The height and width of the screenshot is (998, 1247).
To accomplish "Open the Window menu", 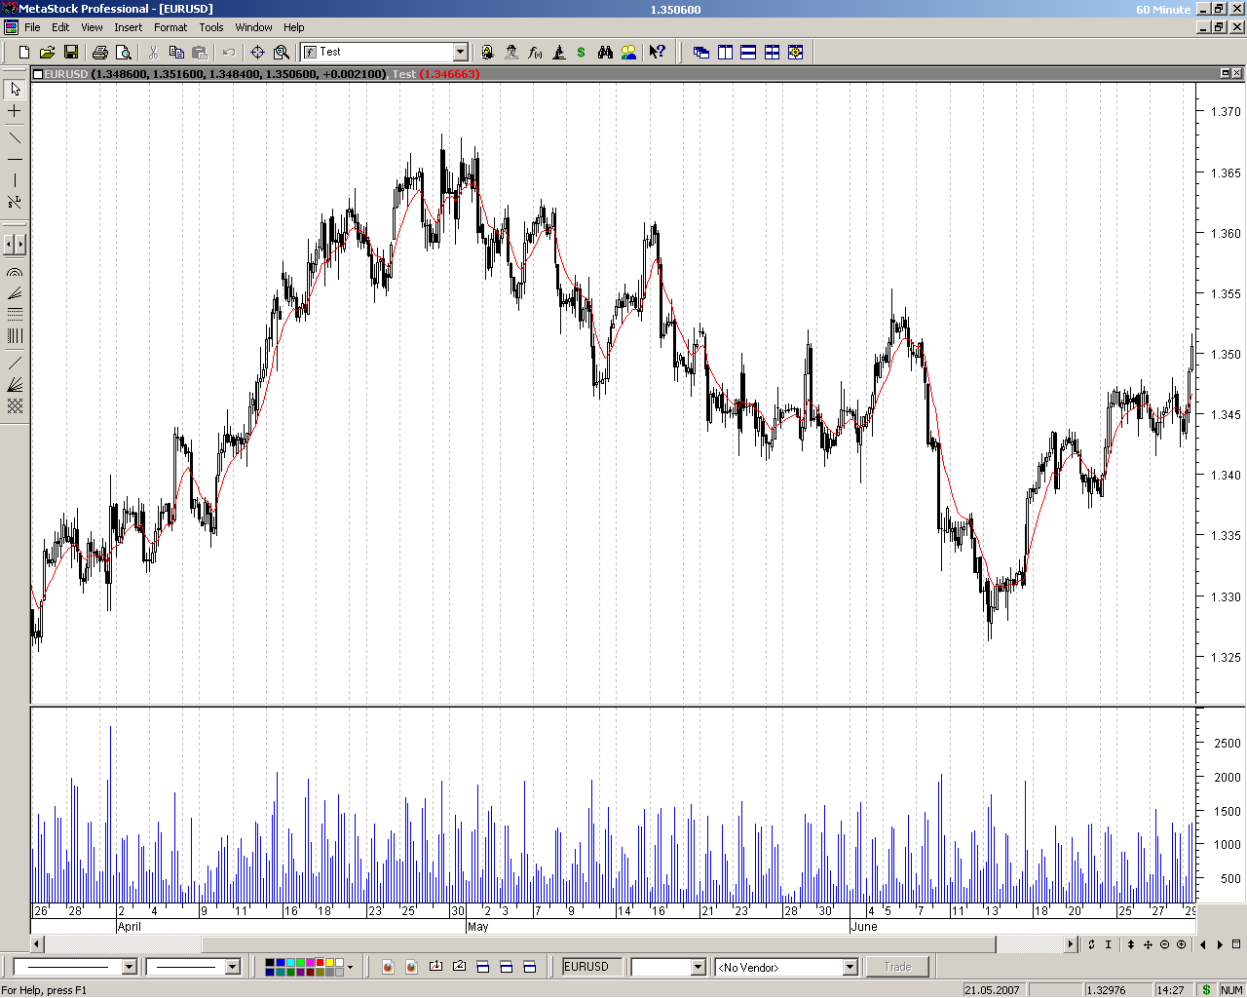I will click(253, 27).
